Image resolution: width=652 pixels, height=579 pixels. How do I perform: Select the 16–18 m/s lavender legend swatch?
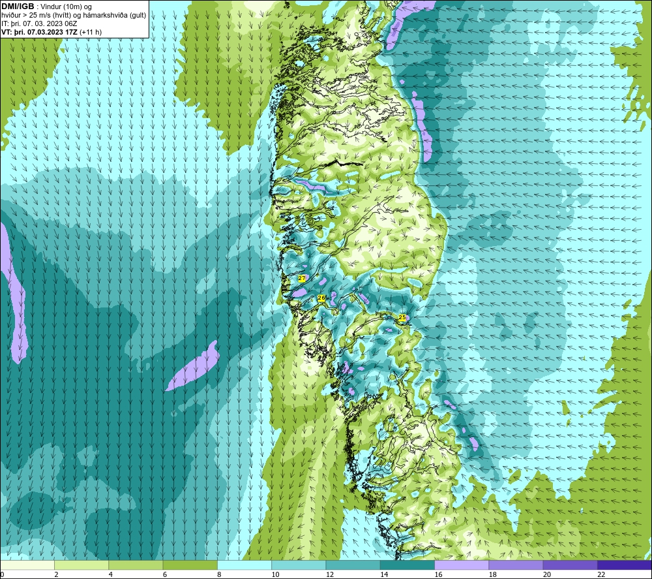[462, 565]
